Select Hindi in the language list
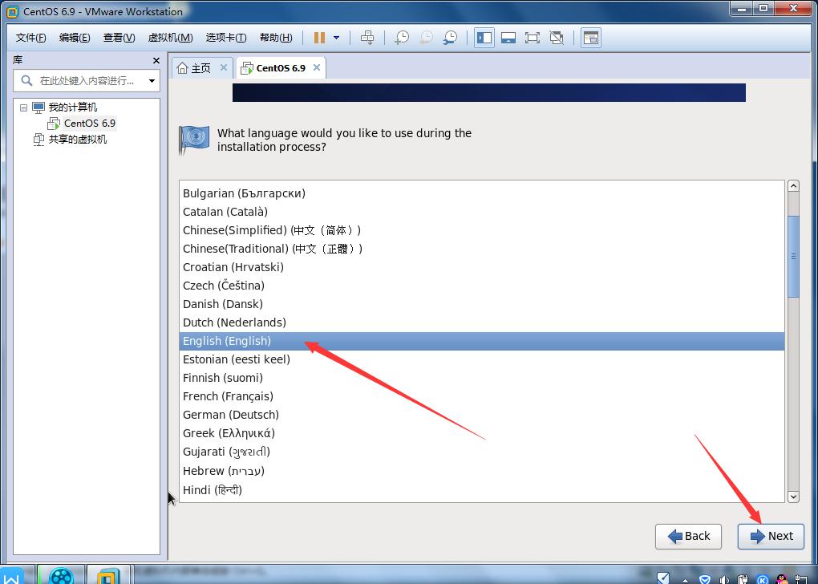The width and height of the screenshot is (818, 584). pyautogui.click(x=481, y=490)
